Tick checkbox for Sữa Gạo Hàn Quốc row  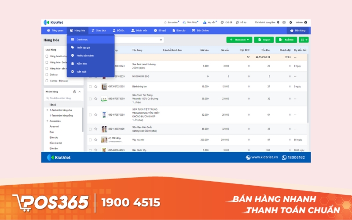pos(90,129)
